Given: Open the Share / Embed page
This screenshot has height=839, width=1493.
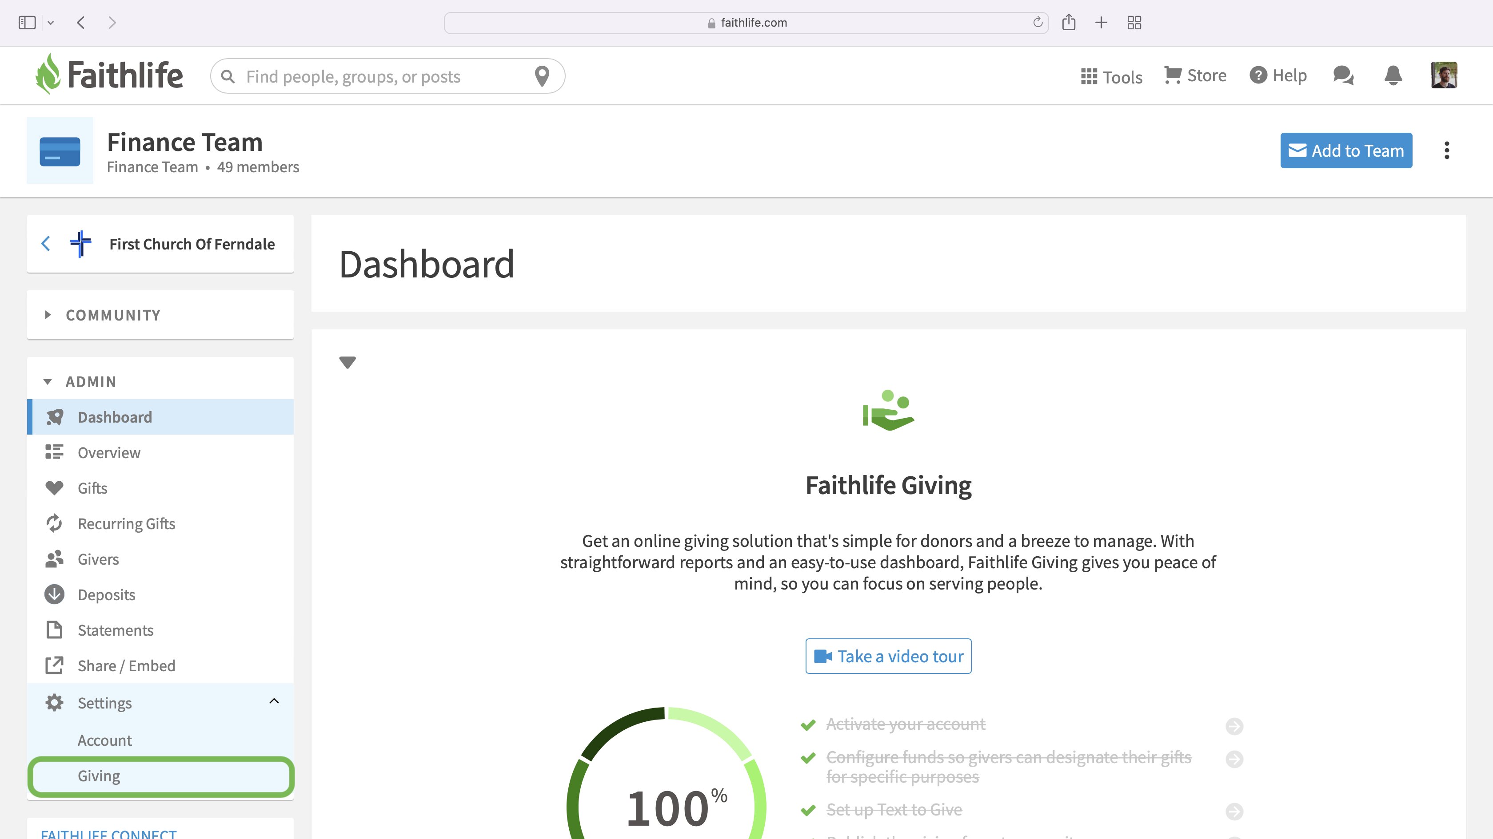Looking at the screenshot, I should (x=160, y=665).
